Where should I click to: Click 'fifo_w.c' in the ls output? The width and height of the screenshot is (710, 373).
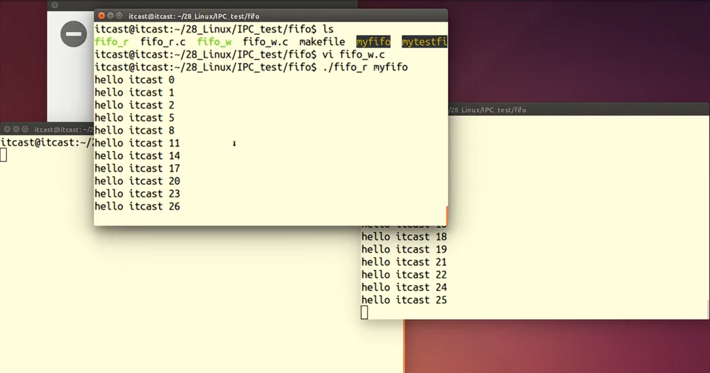(x=265, y=42)
